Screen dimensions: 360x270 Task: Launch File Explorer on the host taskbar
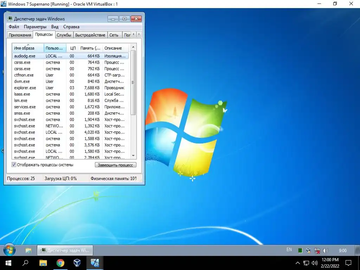pyautogui.click(x=43, y=263)
